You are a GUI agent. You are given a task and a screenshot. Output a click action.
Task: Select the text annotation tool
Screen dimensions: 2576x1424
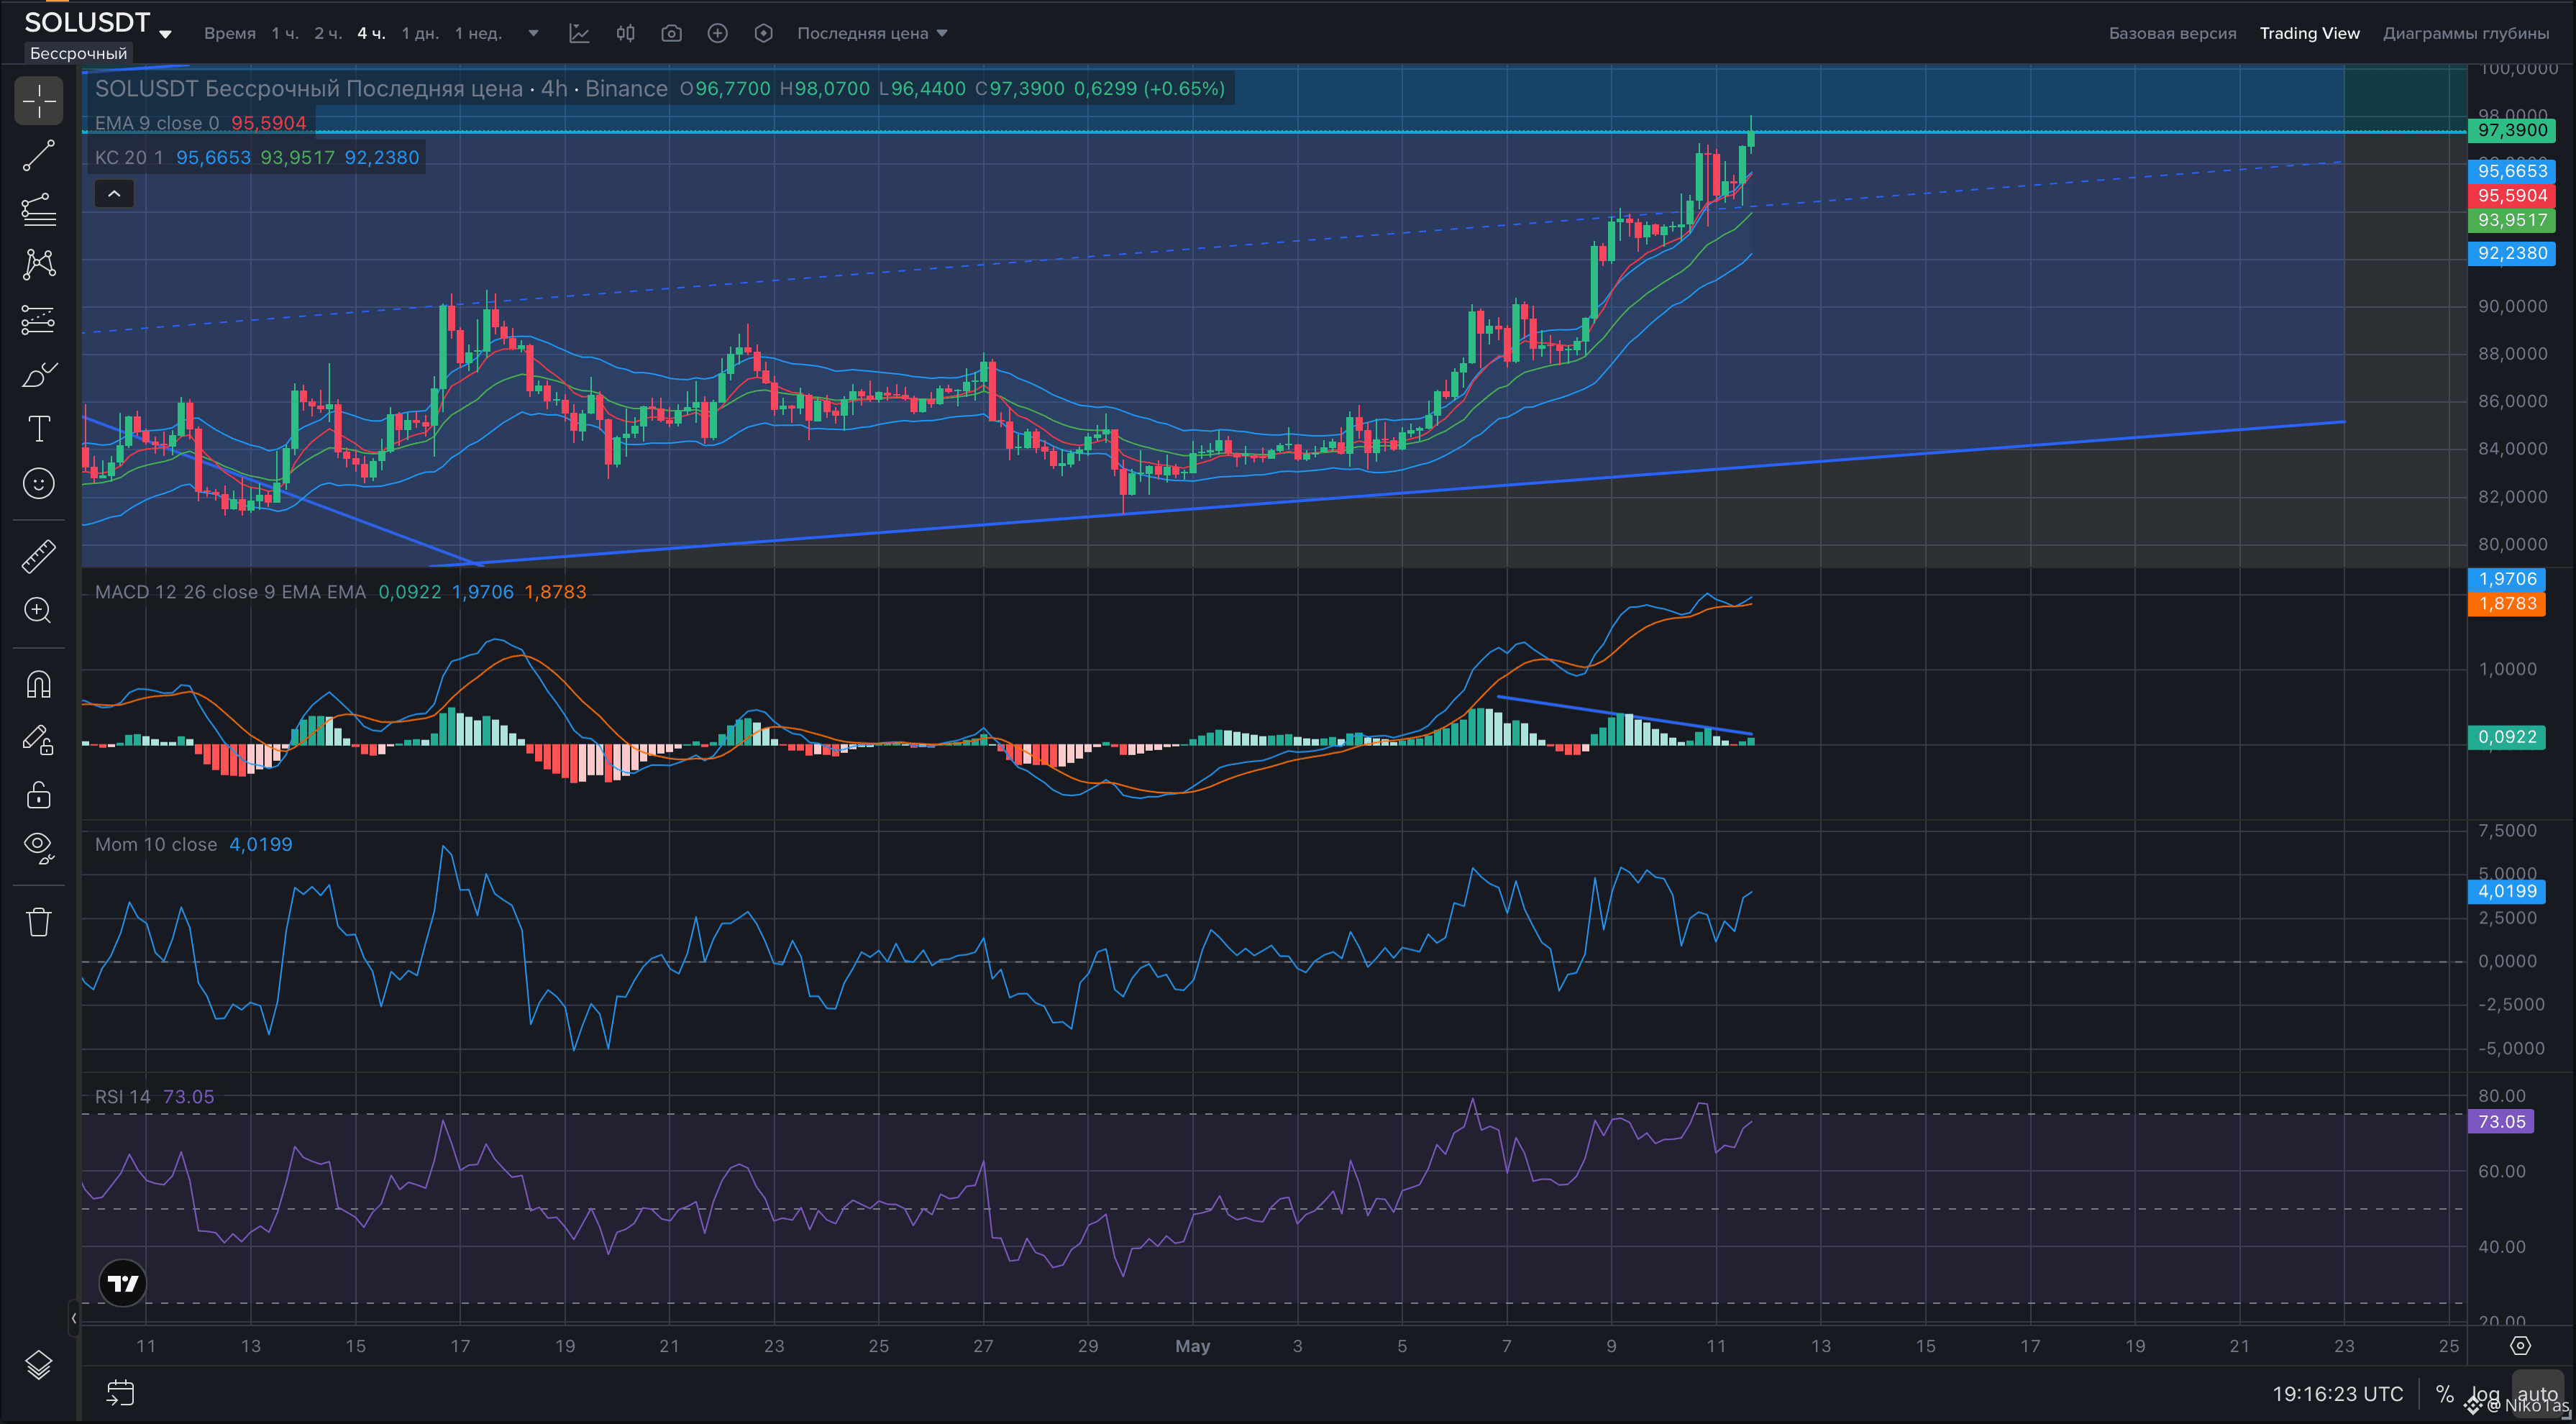(39, 429)
